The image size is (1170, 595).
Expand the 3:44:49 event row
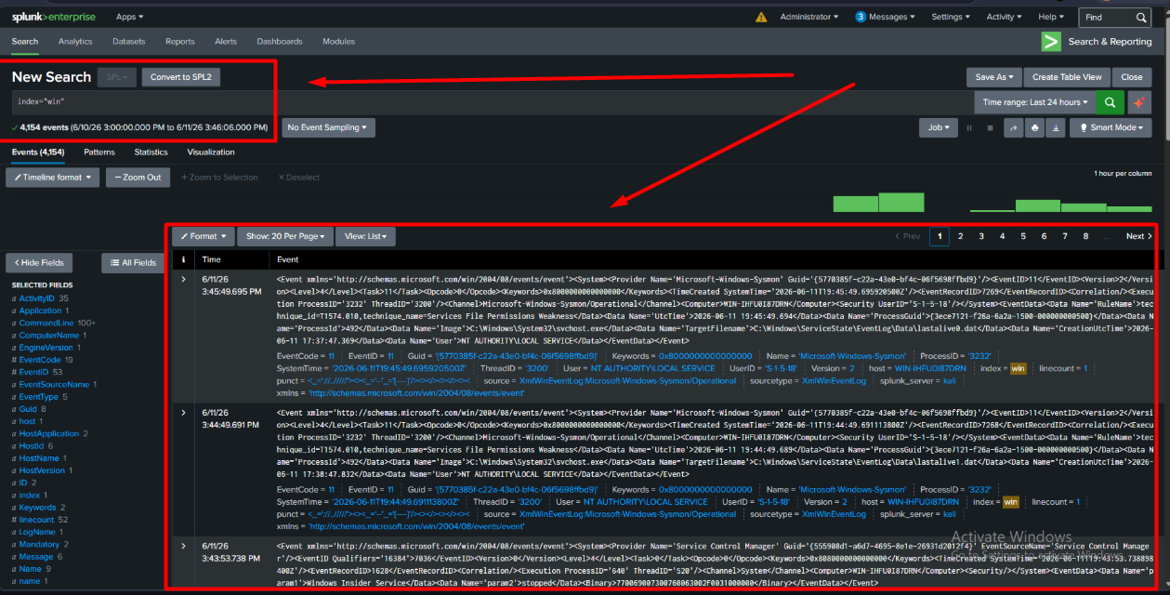coord(184,412)
